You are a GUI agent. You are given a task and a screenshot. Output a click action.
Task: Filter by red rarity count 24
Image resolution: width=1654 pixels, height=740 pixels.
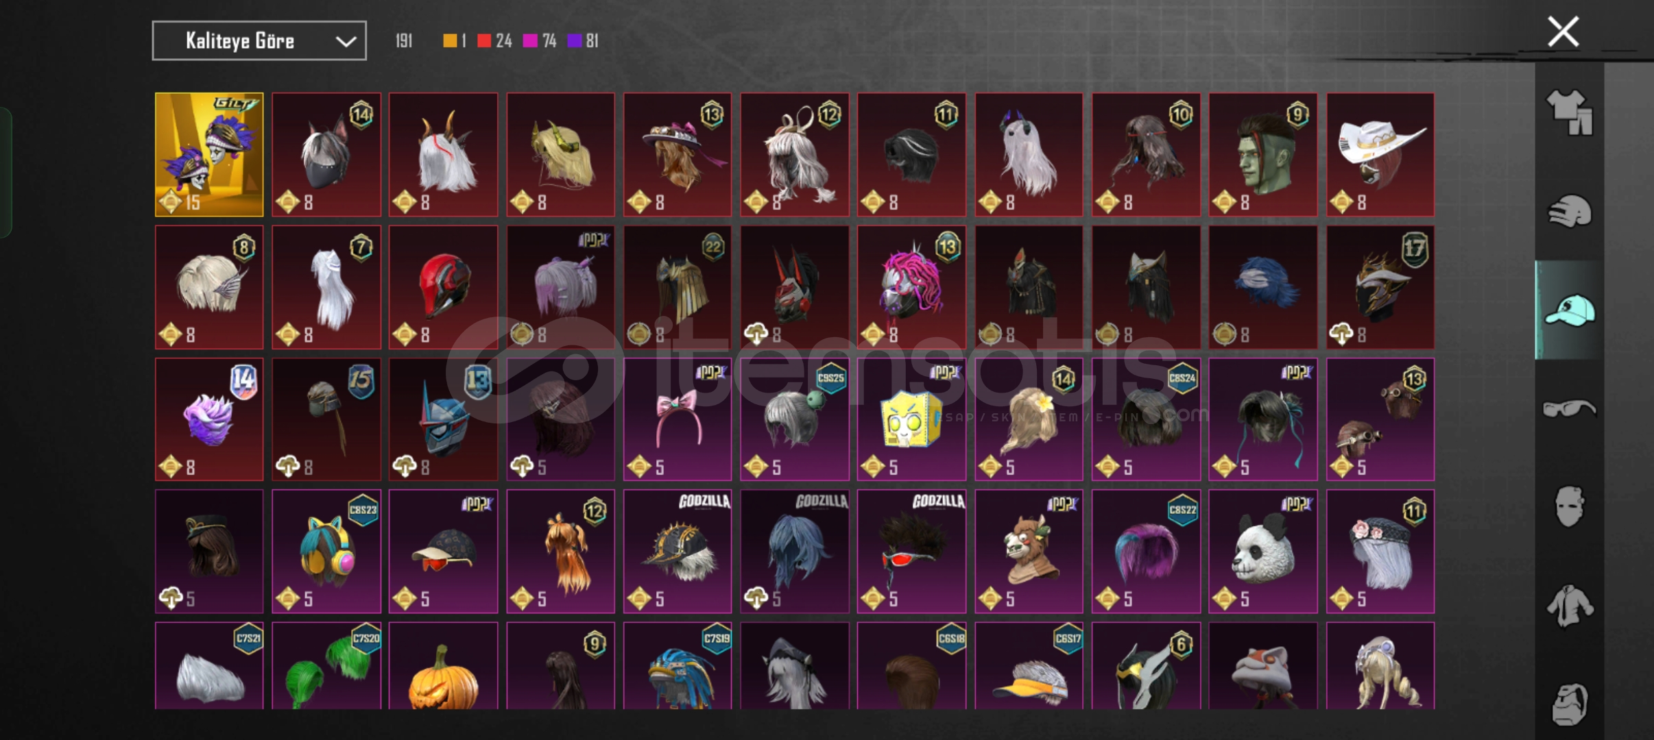click(494, 41)
